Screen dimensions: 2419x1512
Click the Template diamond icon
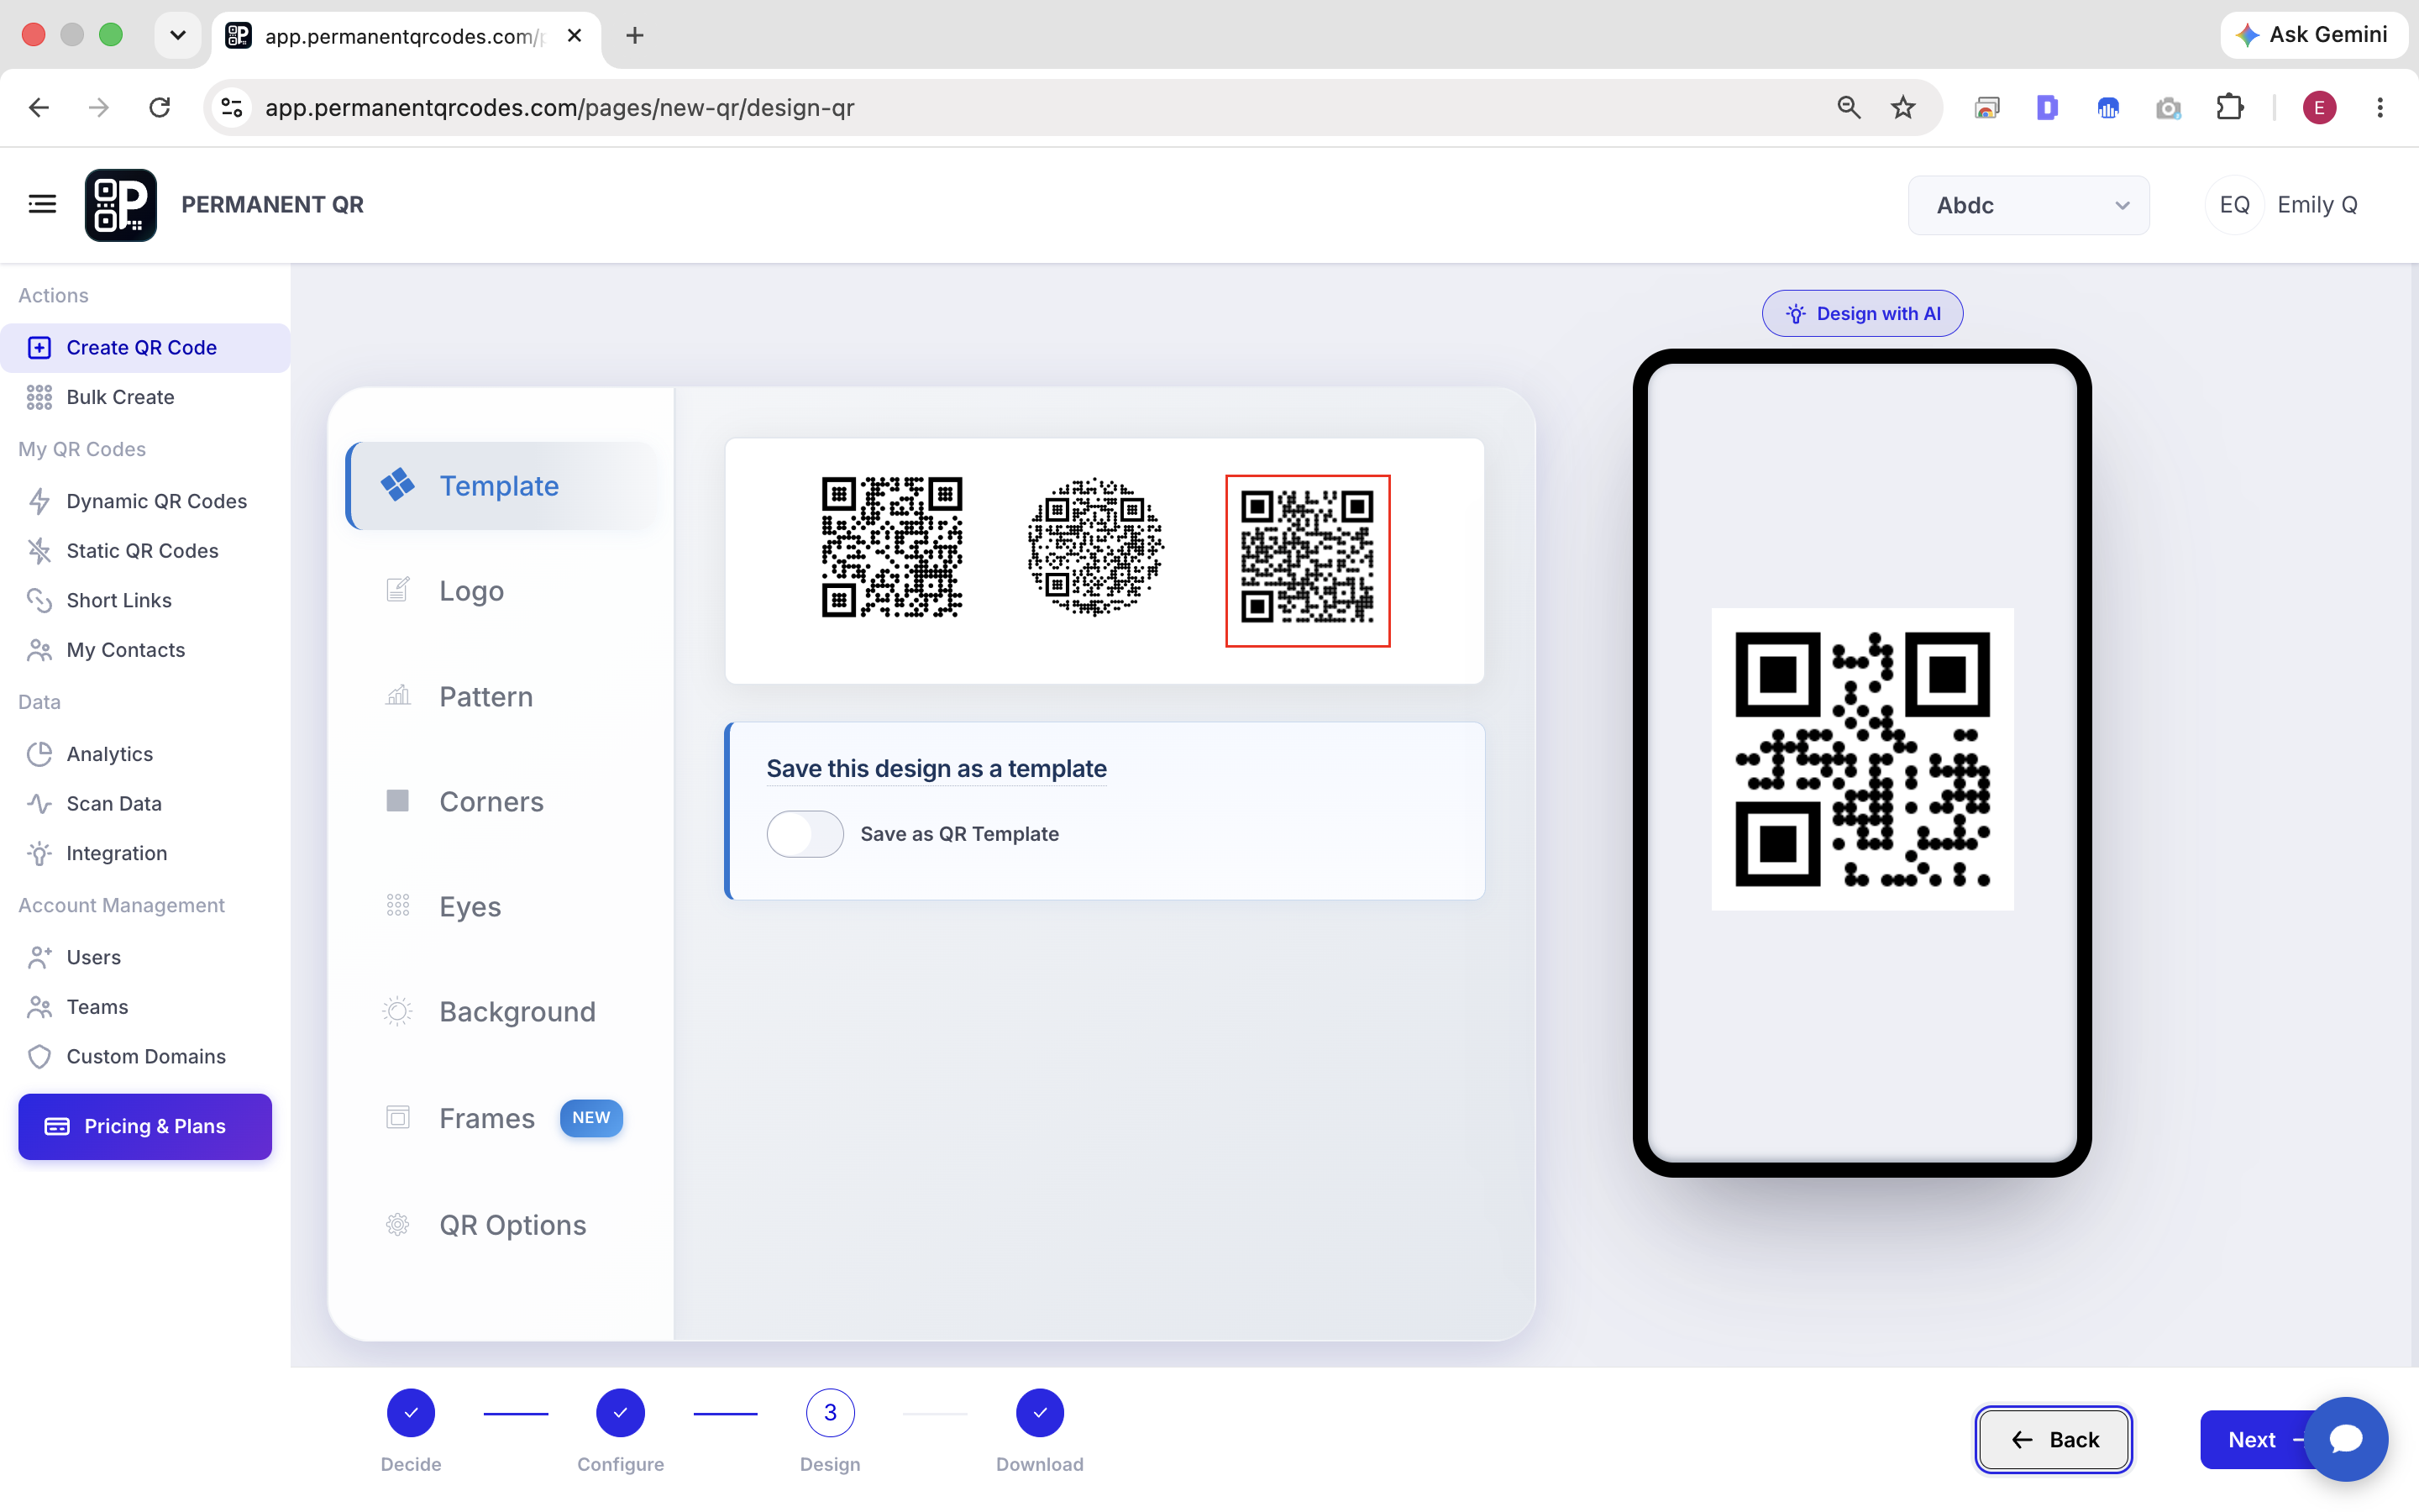398,485
